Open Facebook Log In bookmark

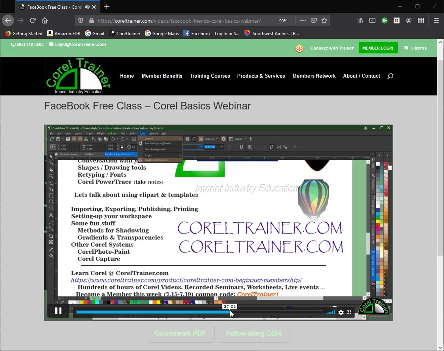click(211, 33)
